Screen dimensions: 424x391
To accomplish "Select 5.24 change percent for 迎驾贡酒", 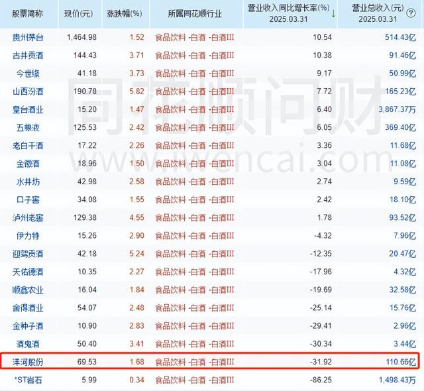I will [x=136, y=254].
